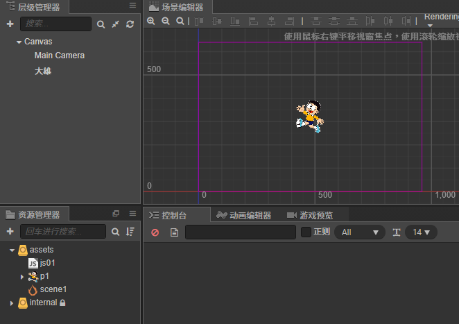Image resolution: width=459 pixels, height=324 pixels.
Task: Collapse all nodes in hierarchy panel
Action: point(115,24)
